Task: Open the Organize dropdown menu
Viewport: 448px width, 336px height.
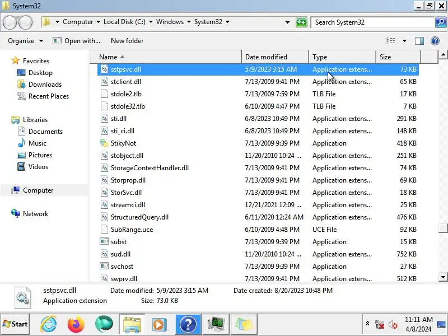Action: (25, 41)
